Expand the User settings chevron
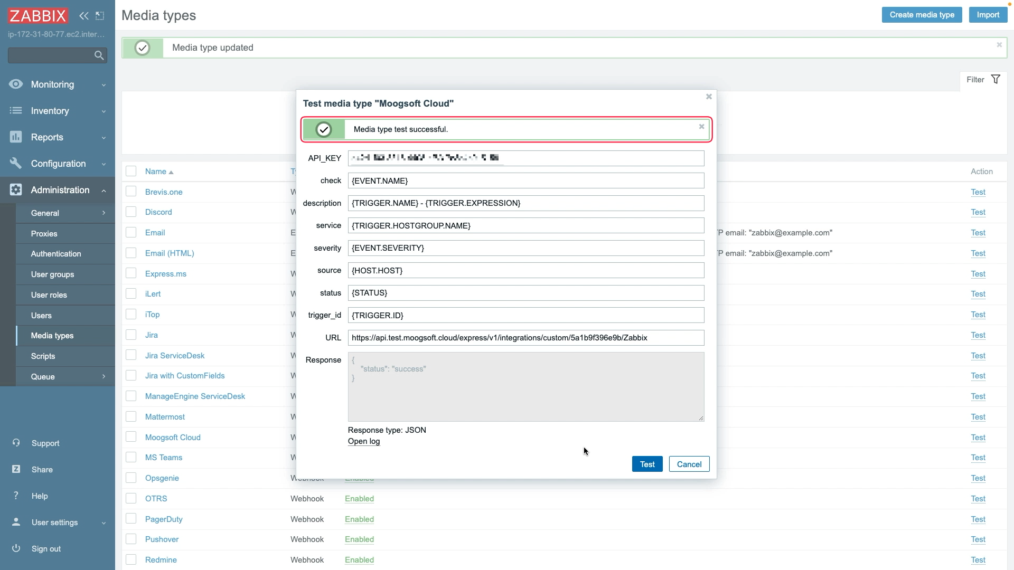The width and height of the screenshot is (1014, 570). coord(104,523)
